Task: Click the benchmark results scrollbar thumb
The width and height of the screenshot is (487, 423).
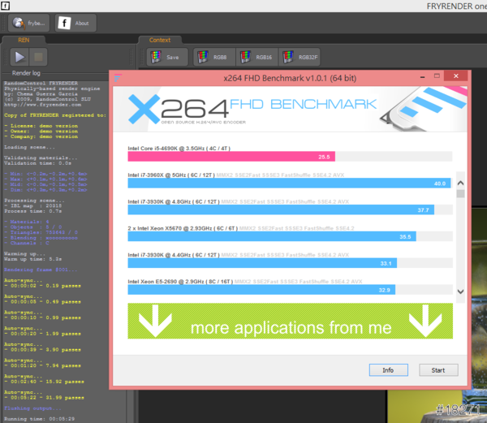Action: 460,193
